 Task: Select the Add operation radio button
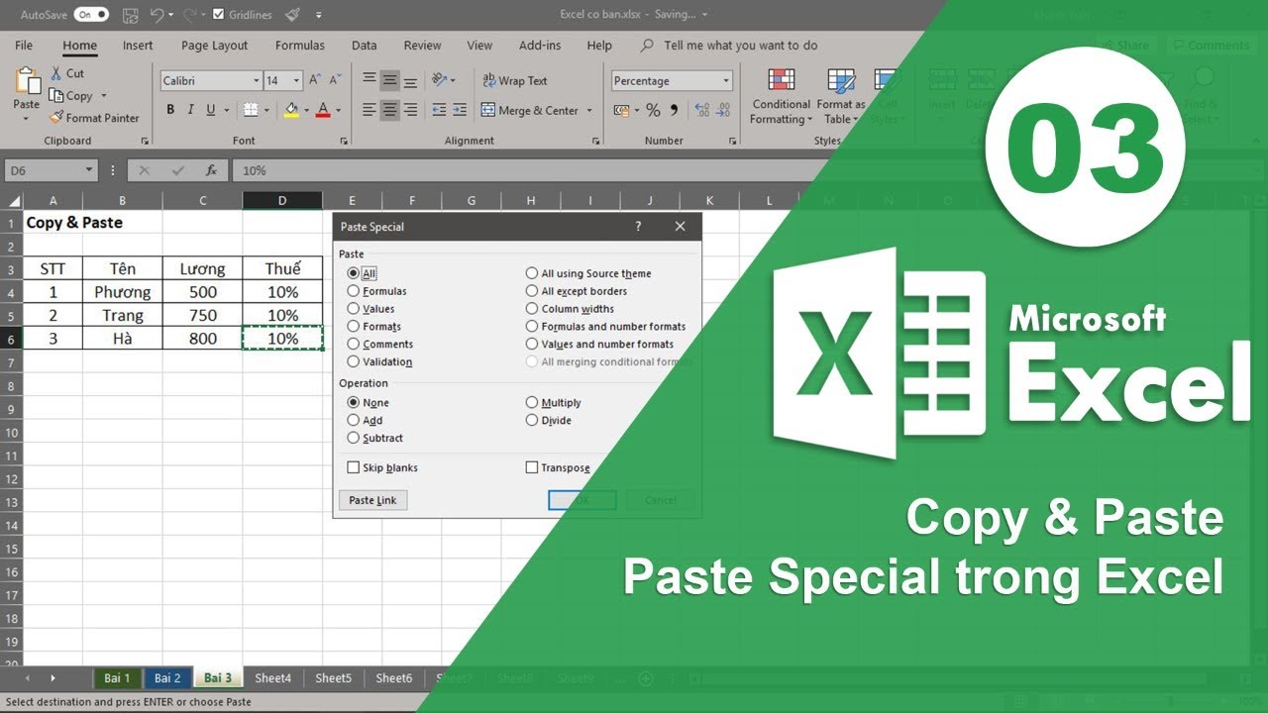[354, 421]
